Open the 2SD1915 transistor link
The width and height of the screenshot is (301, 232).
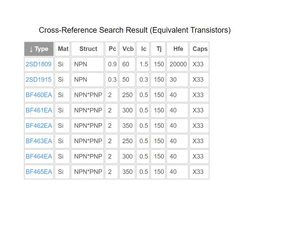point(39,79)
